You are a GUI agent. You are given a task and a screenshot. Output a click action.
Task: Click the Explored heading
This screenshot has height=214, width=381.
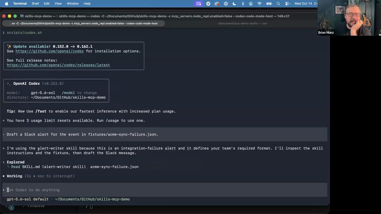(x=15, y=162)
